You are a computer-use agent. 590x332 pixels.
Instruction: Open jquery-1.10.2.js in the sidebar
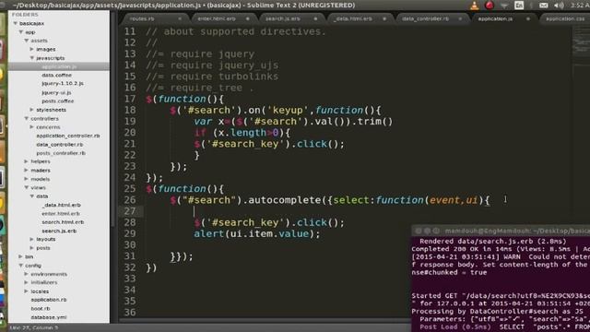click(x=63, y=84)
